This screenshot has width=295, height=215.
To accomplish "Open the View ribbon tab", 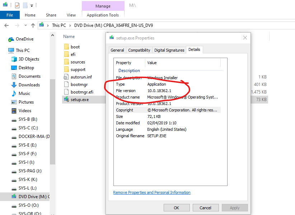I will 71,15.
